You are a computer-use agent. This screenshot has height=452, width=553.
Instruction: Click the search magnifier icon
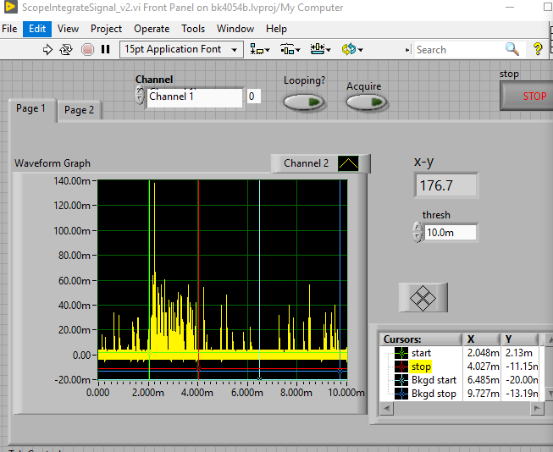click(x=512, y=49)
